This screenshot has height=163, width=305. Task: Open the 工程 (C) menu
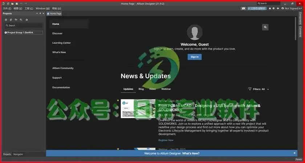click(x=29, y=9)
